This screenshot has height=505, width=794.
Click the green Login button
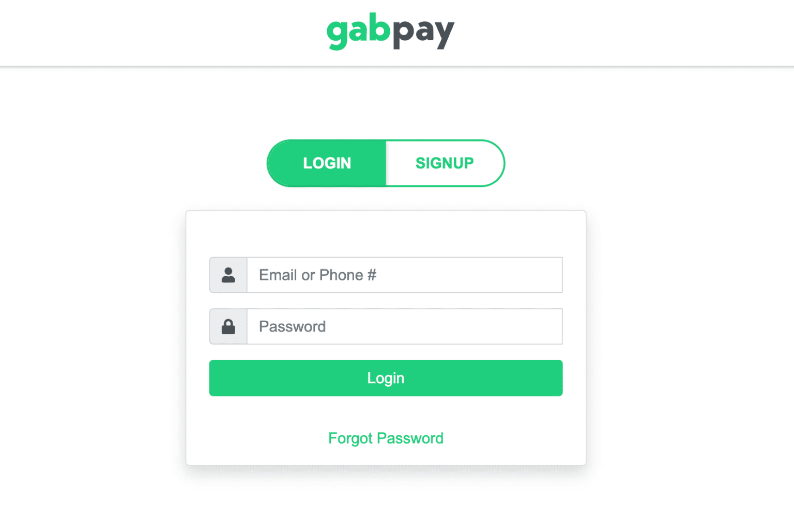(386, 378)
